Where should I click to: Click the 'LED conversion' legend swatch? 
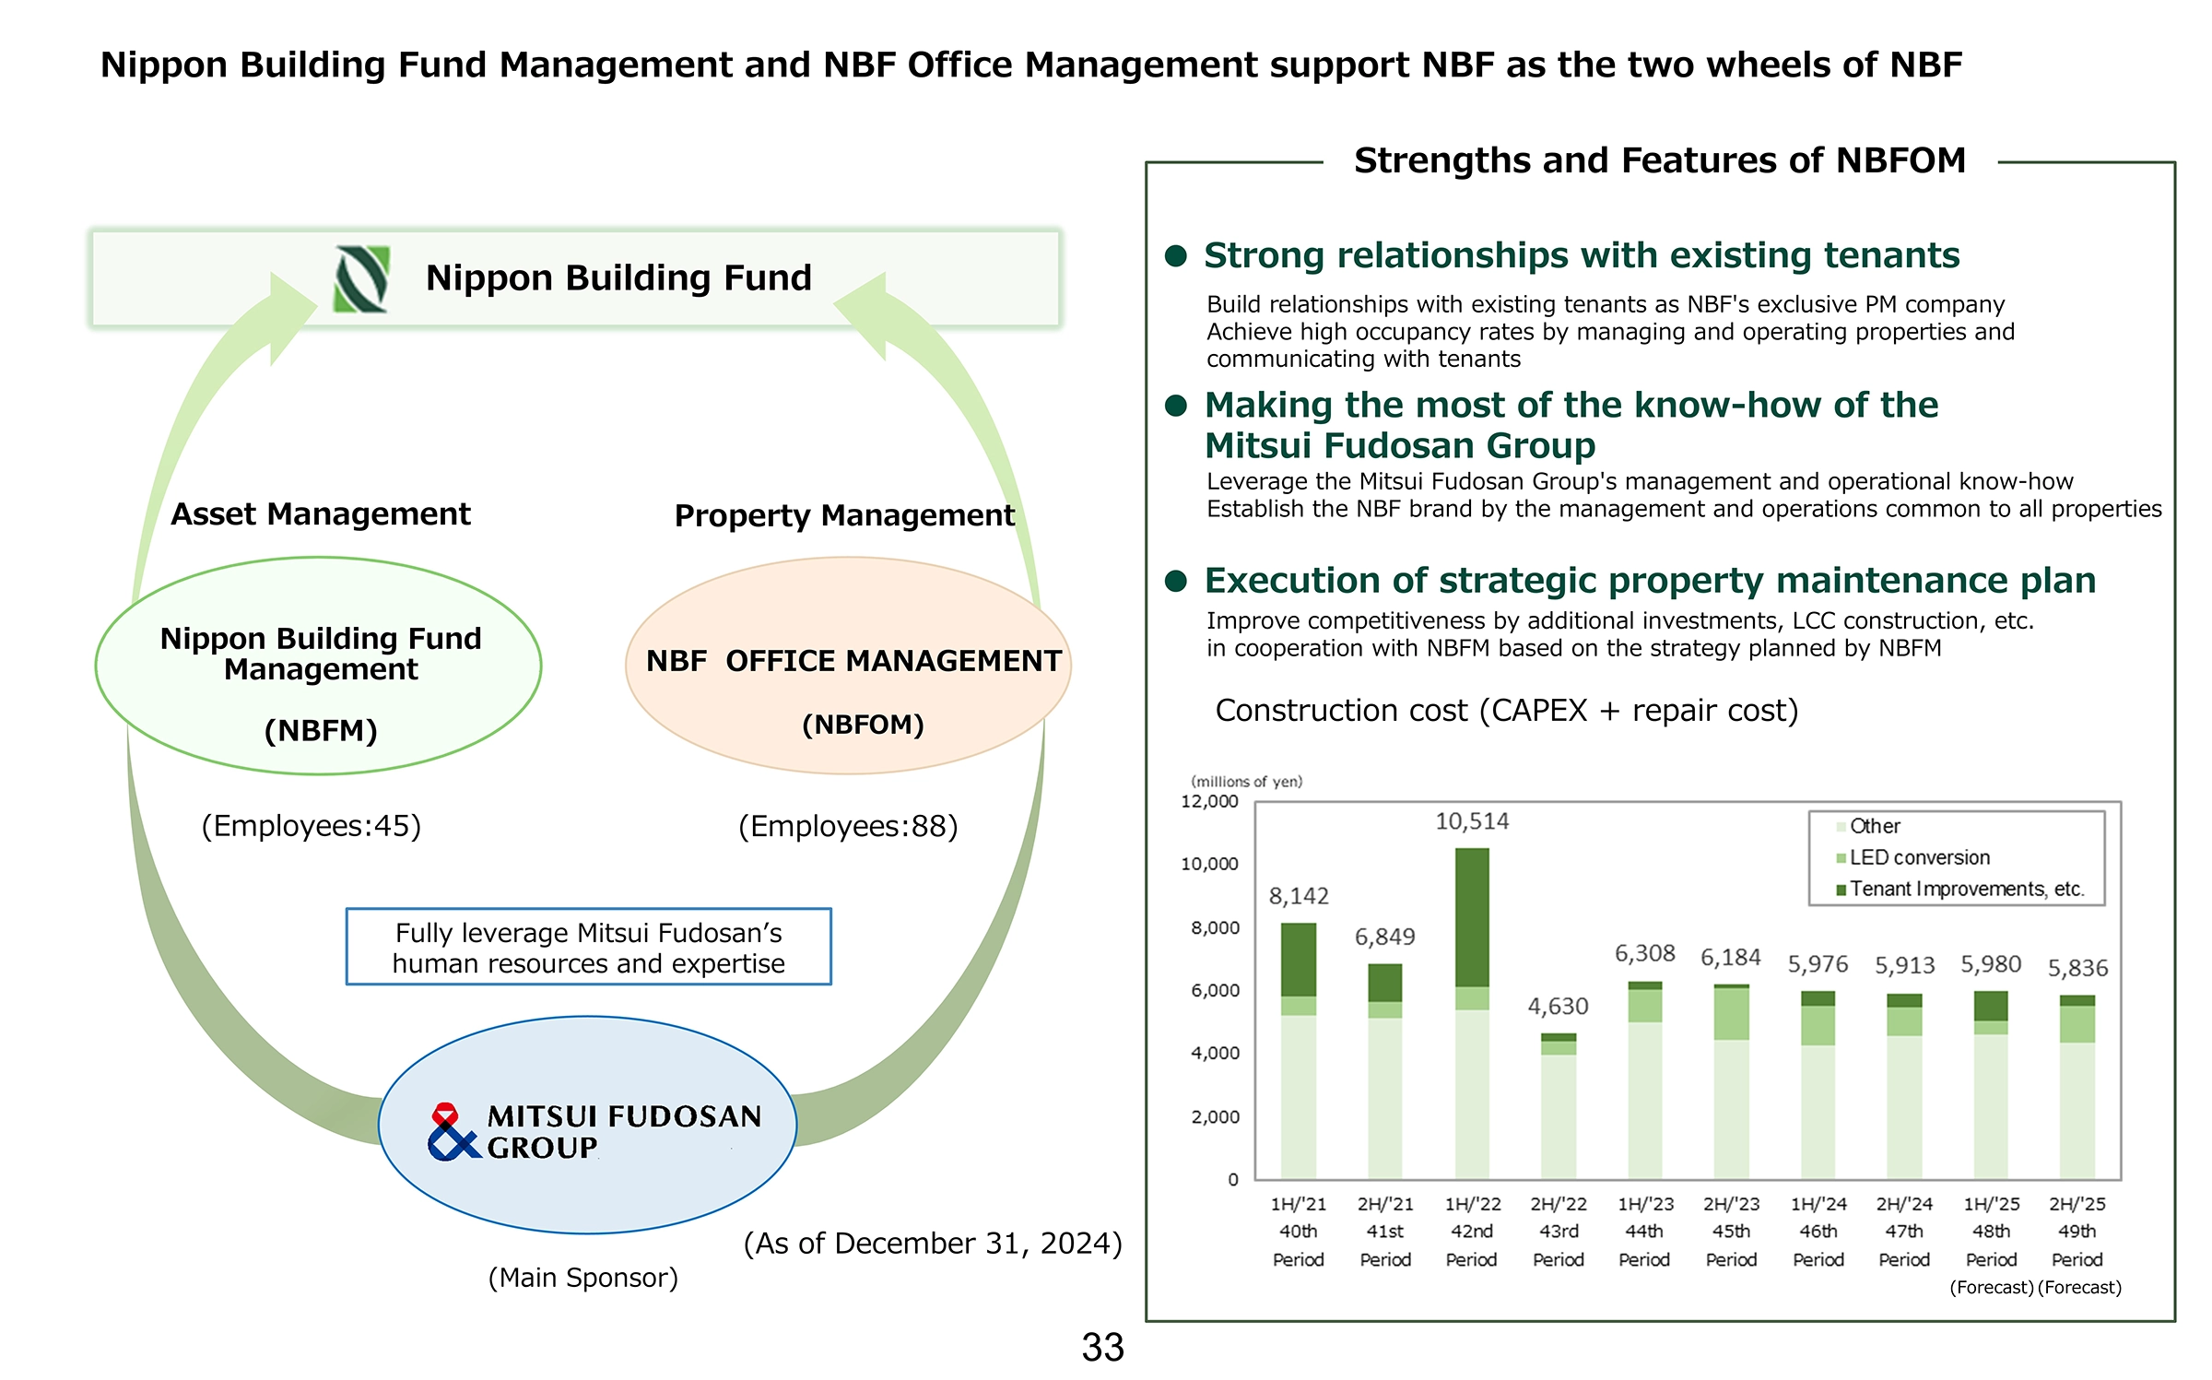[x=1841, y=858]
